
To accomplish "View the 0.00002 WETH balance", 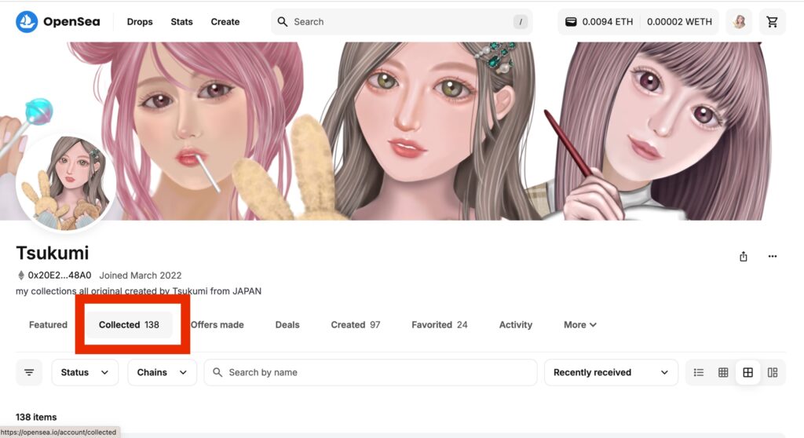I will click(x=679, y=21).
